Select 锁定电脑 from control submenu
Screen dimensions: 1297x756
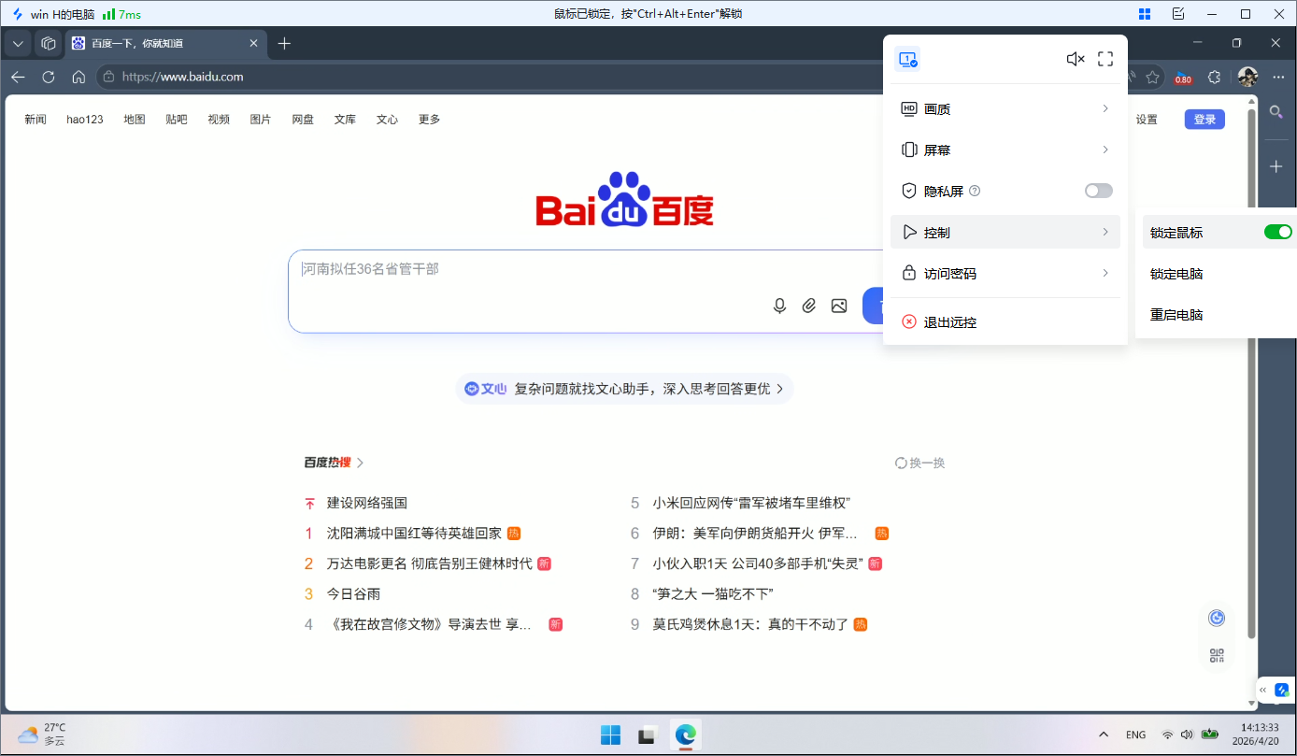(1176, 274)
